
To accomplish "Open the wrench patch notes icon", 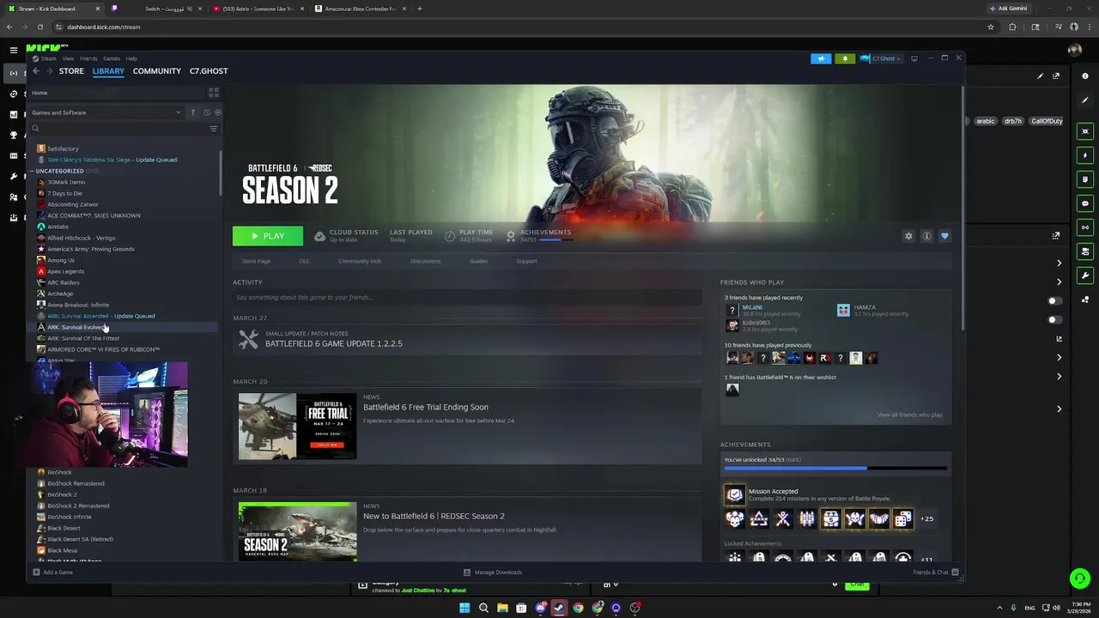I will click(x=248, y=339).
